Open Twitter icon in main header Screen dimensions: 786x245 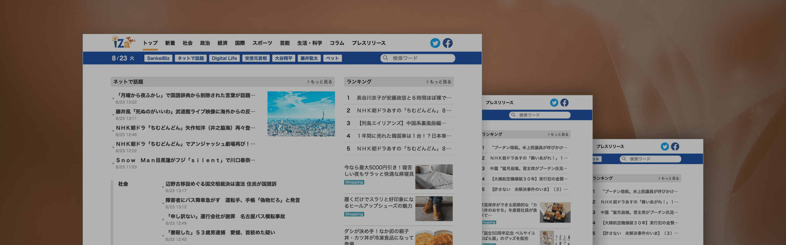point(435,43)
